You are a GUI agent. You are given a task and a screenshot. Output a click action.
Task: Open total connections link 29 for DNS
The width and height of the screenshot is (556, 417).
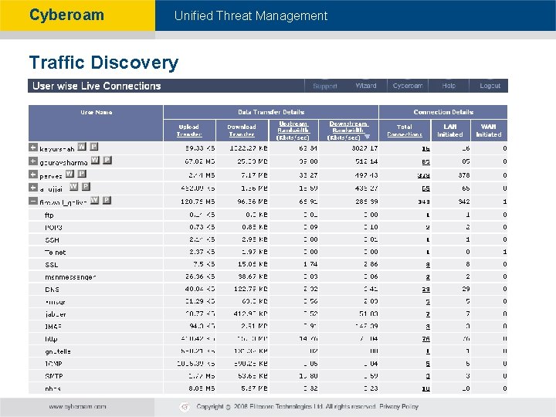click(425, 290)
